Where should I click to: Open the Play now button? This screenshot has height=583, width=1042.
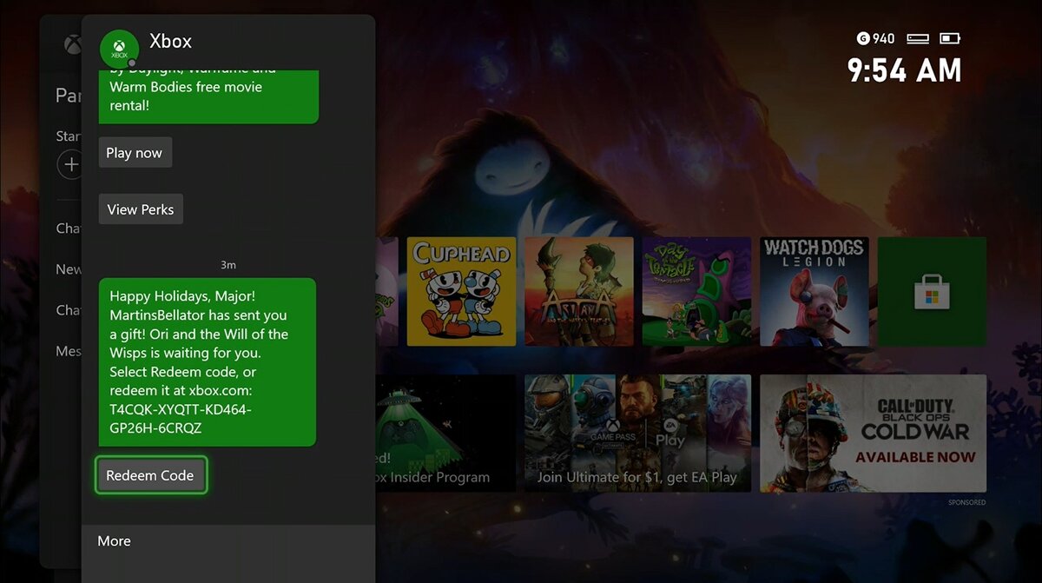[x=135, y=152]
